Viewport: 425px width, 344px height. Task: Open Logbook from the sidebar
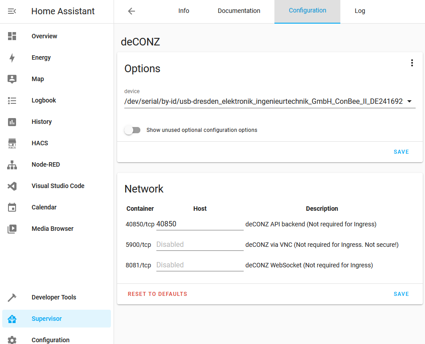click(x=57, y=100)
